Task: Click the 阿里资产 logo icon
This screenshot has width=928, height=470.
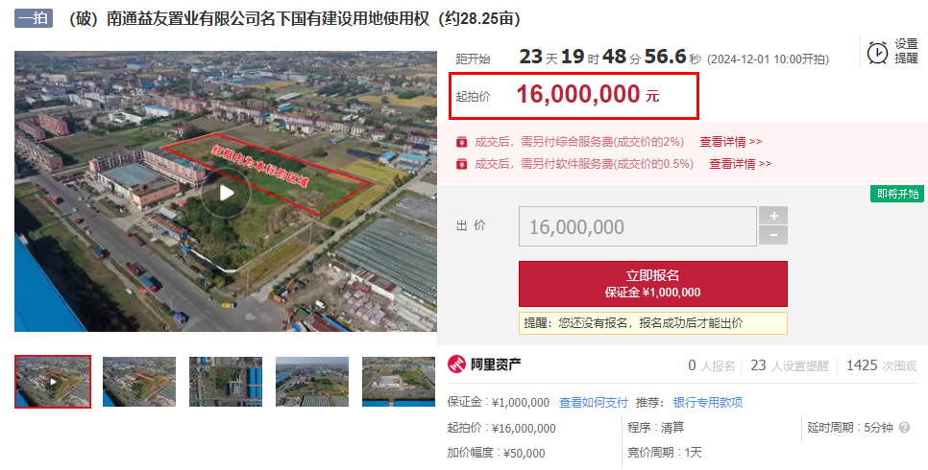Action: click(456, 364)
